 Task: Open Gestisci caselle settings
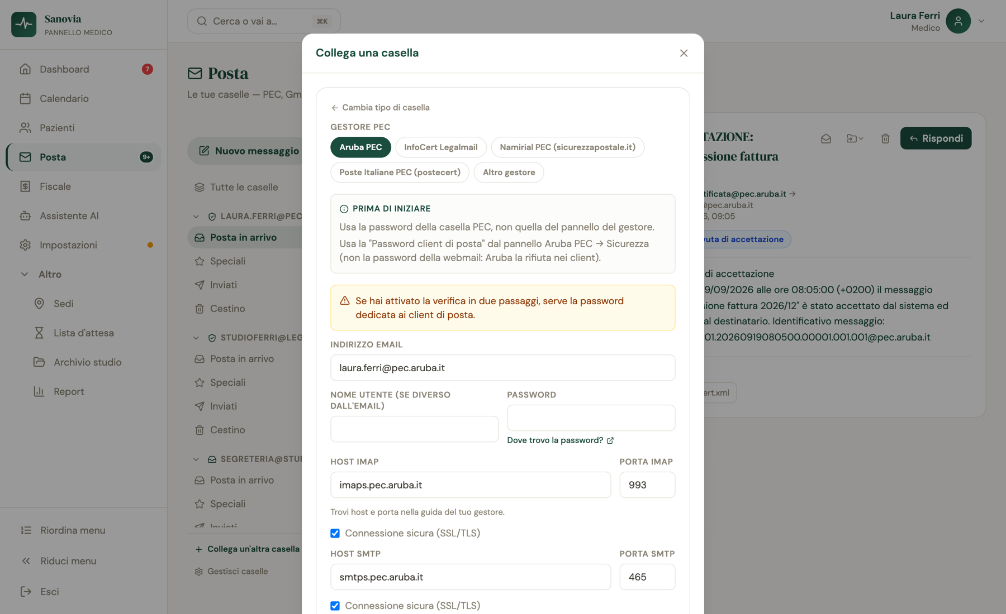pyautogui.click(x=231, y=572)
